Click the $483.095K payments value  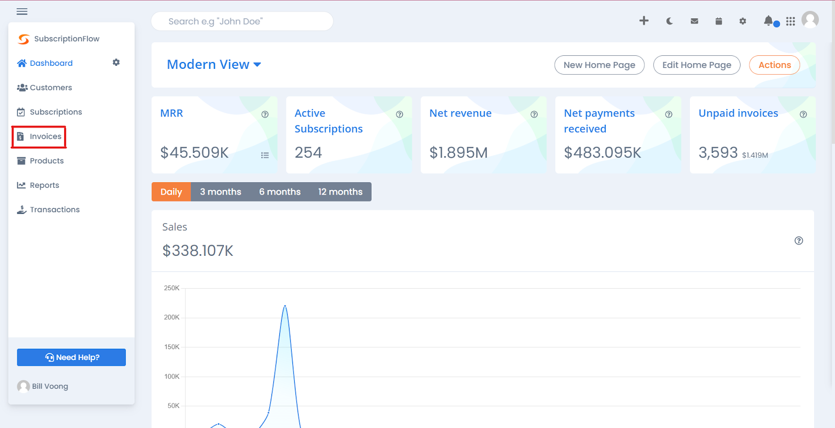click(x=603, y=152)
